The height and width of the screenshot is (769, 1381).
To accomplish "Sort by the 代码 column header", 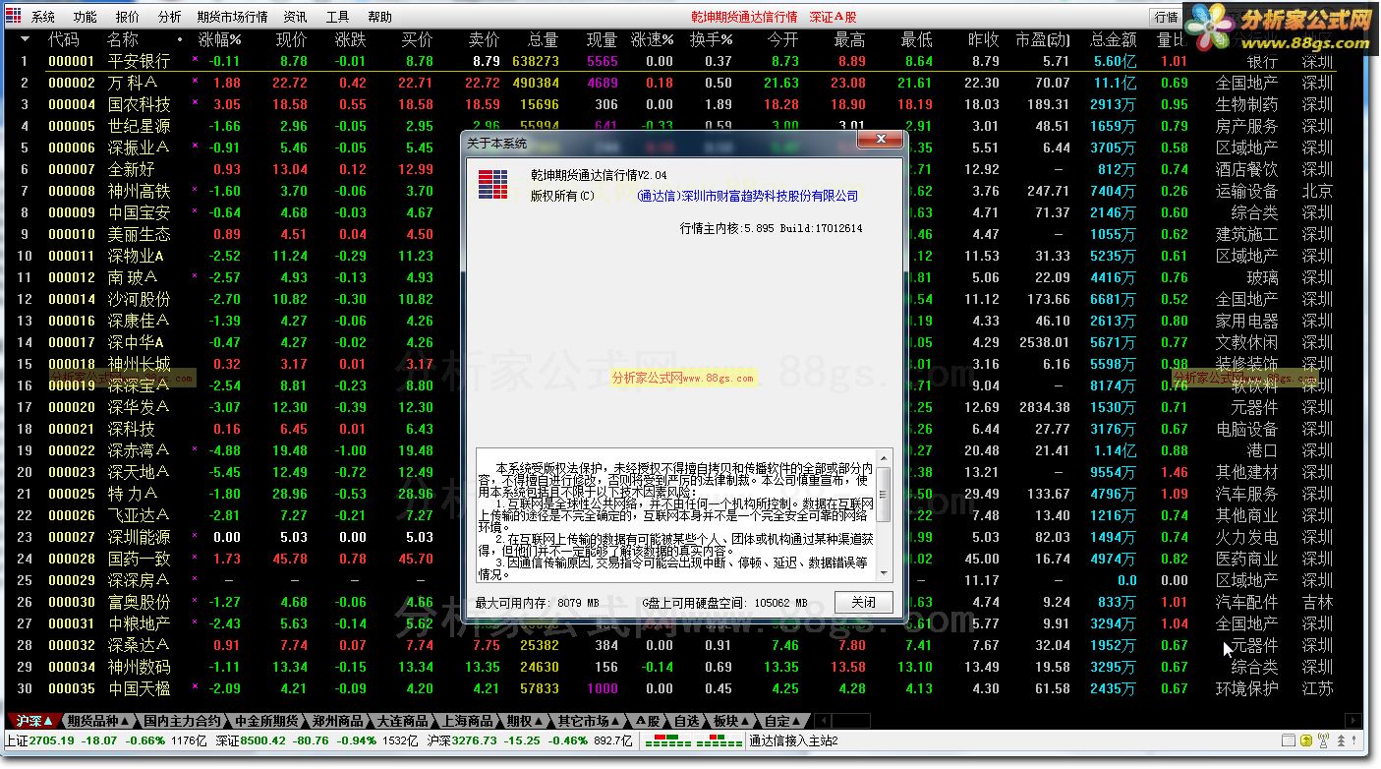I will click(63, 40).
